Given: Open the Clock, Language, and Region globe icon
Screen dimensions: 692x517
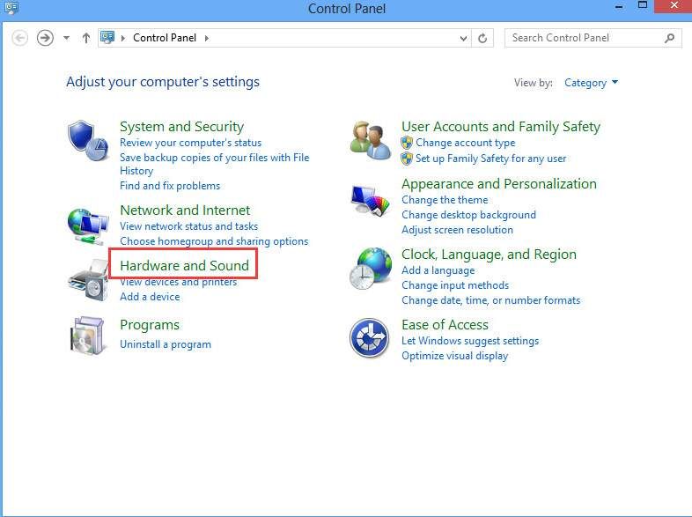Looking at the screenshot, I should pyautogui.click(x=371, y=269).
